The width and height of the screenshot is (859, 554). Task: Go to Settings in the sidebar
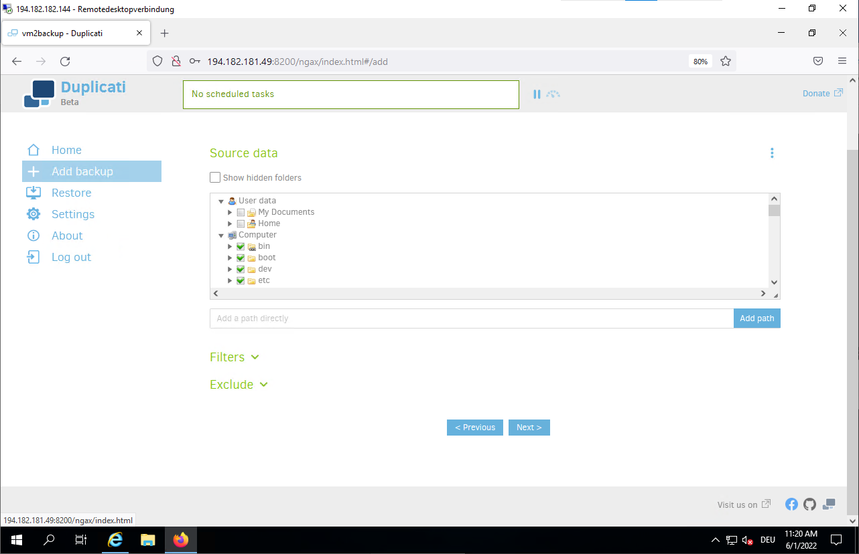point(72,214)
